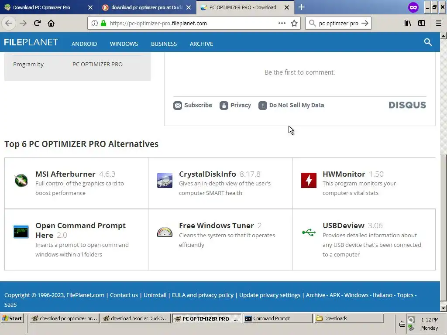This screenshot has height=335, width=447.
Task: Open the Library bookshelf icon
Action: point(408,23)
